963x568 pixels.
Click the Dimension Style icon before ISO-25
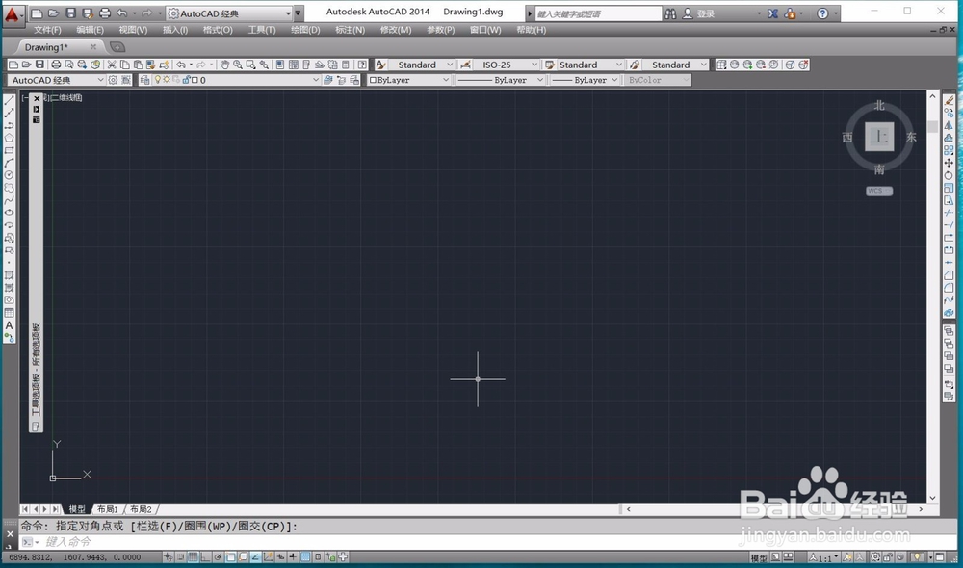465,65
